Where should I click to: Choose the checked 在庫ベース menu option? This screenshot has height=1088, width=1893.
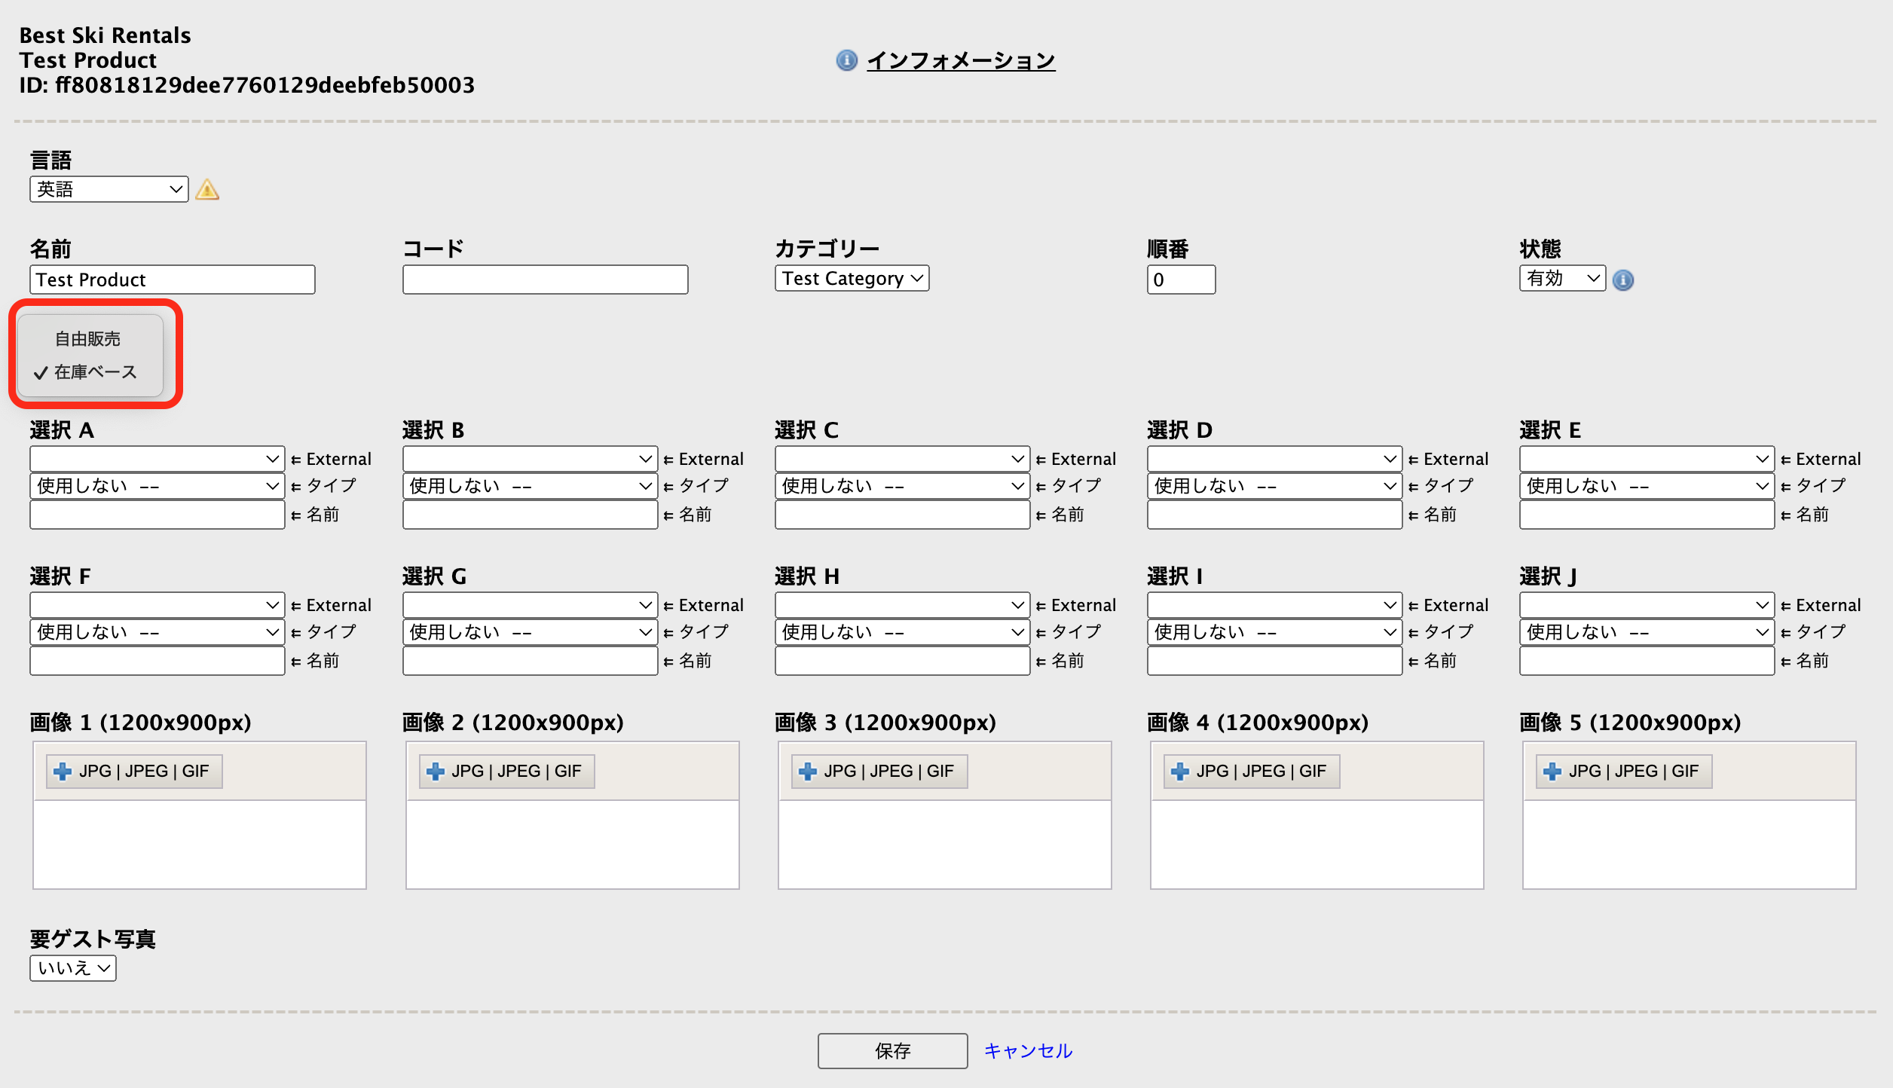pos(95,372)
